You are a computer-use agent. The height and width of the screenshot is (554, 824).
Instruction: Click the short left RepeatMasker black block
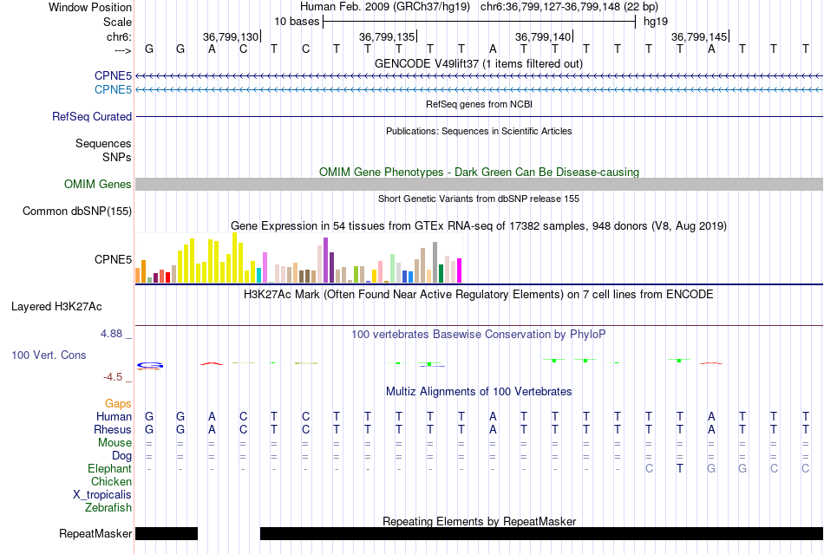click(167, 533)
